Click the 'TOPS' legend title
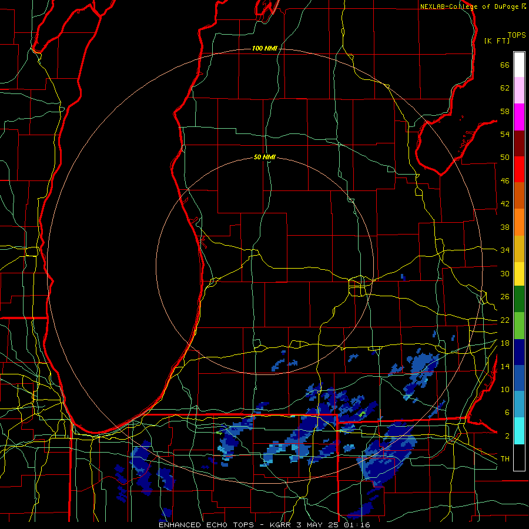 click(x=517, y=35)
